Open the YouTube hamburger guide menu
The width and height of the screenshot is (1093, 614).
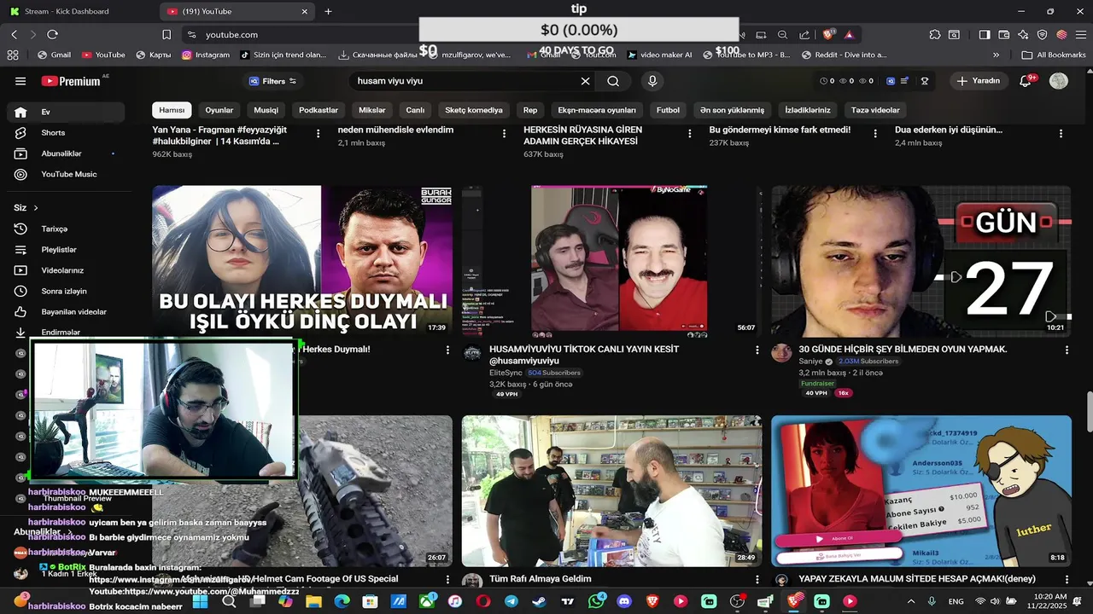click(20, 81)
